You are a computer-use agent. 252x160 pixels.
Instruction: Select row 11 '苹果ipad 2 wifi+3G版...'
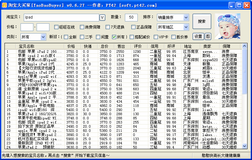pyautogui.click(x=123, y=93)
